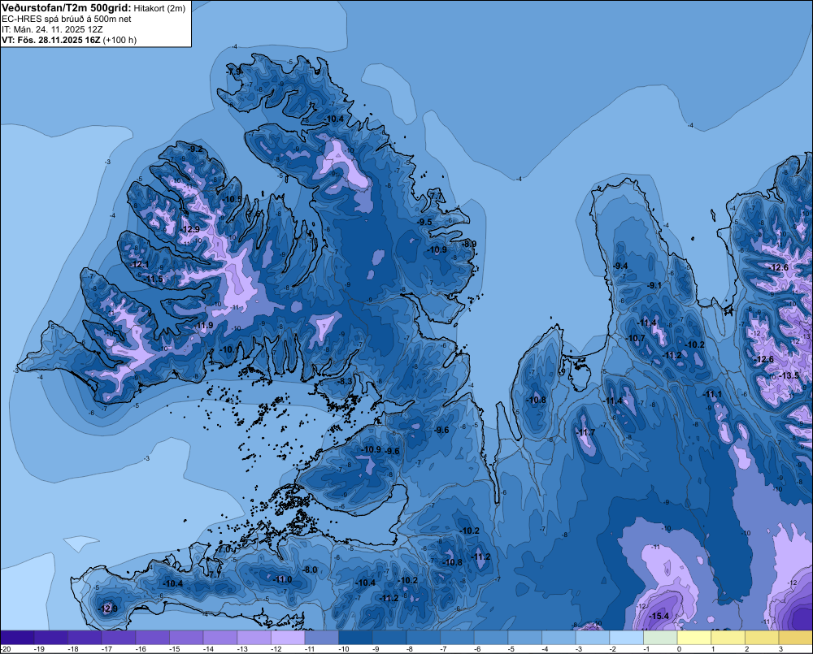Viewport: 813px width, 654px height.
Task: Click the 'VT: Fös. 28.11.2025 16Z' valid time line
Action: tap(50, 40)
